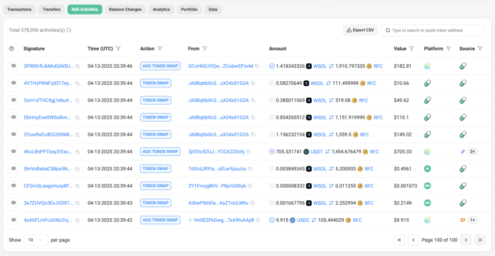Image resolution: width=495 pixels, height=256 pixels.
Task: Open USDT token link in the $705.33 row
Action: (317, 151)
